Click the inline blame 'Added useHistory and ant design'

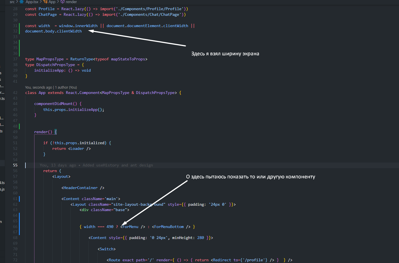(118, 165)
